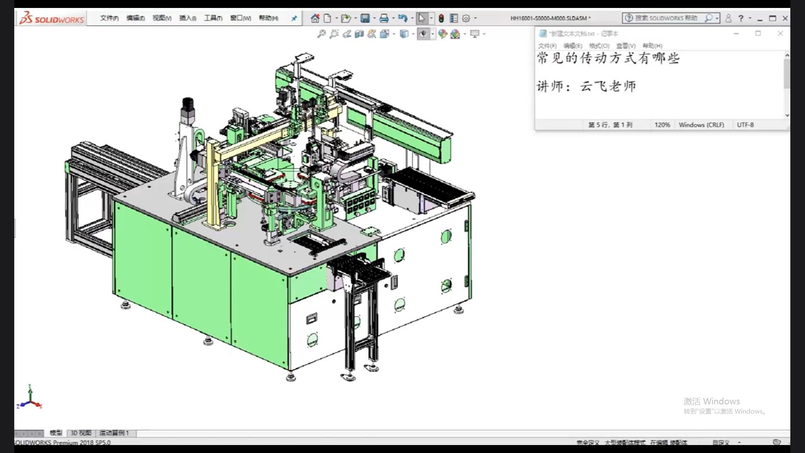Open SolidWorks 视图(V) menu
The width and height of the screenshot is (805, 453).
point(162,18)
